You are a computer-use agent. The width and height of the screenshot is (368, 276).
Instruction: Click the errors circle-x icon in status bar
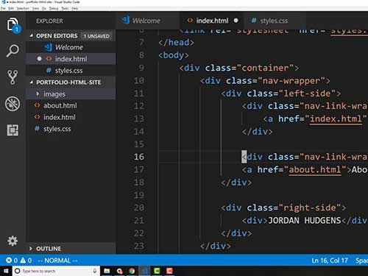9,260
